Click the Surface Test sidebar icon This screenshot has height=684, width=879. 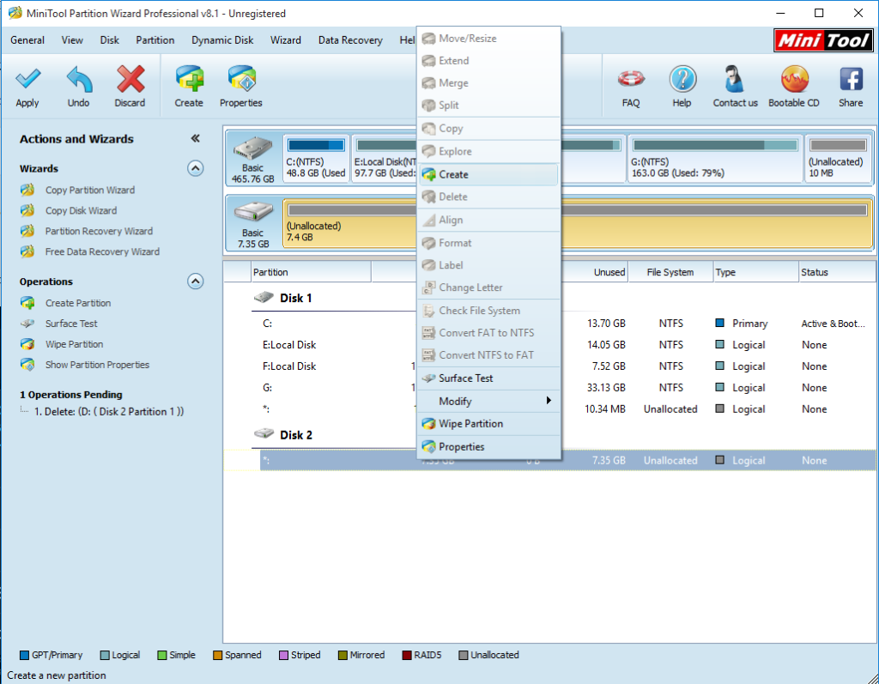tap(27, 324)
